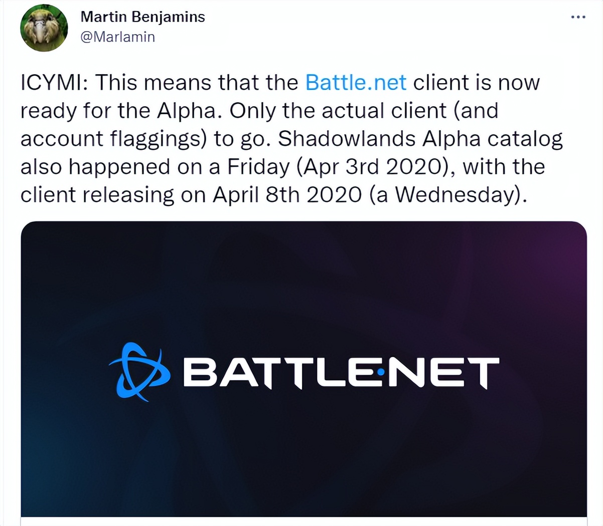Click the word Wednesday in the tweet

[455, 195]
